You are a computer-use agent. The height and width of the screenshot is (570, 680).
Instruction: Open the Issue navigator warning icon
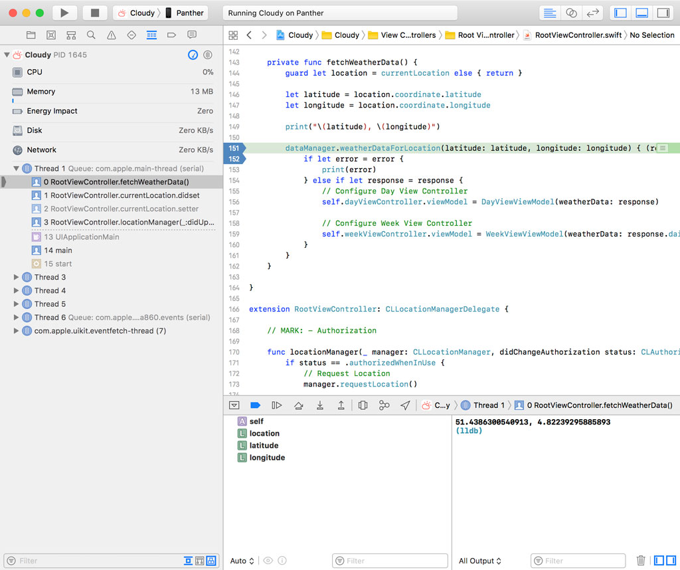point(111,35)
